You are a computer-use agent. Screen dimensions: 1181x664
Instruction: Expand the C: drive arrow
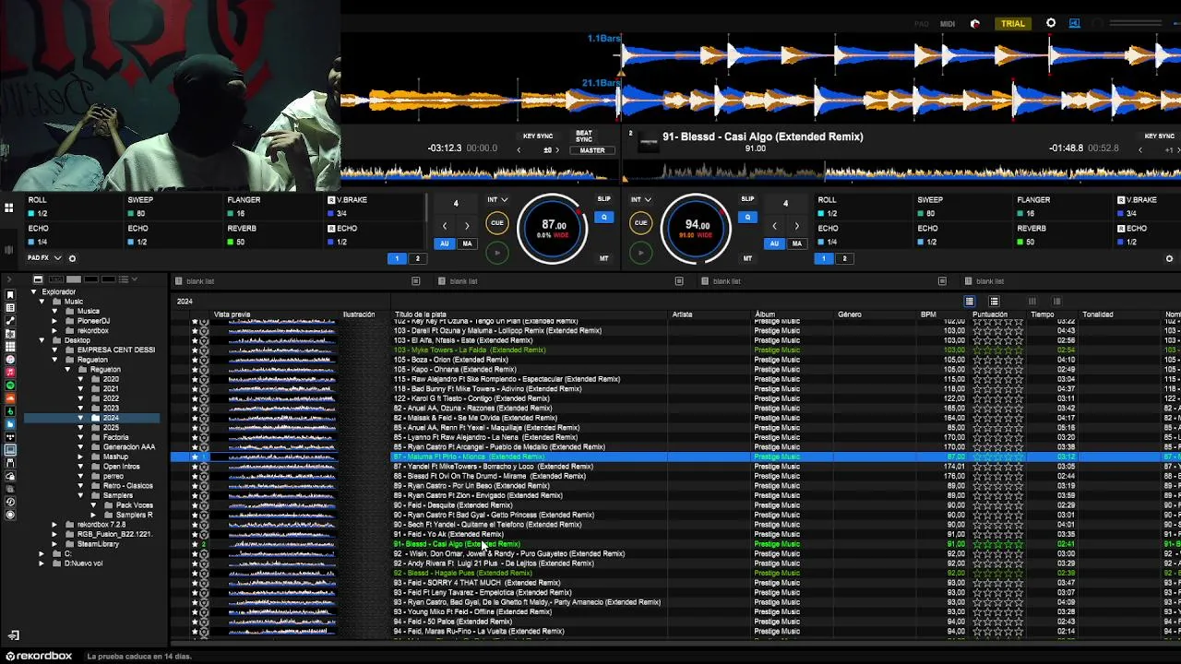point(42,553)
